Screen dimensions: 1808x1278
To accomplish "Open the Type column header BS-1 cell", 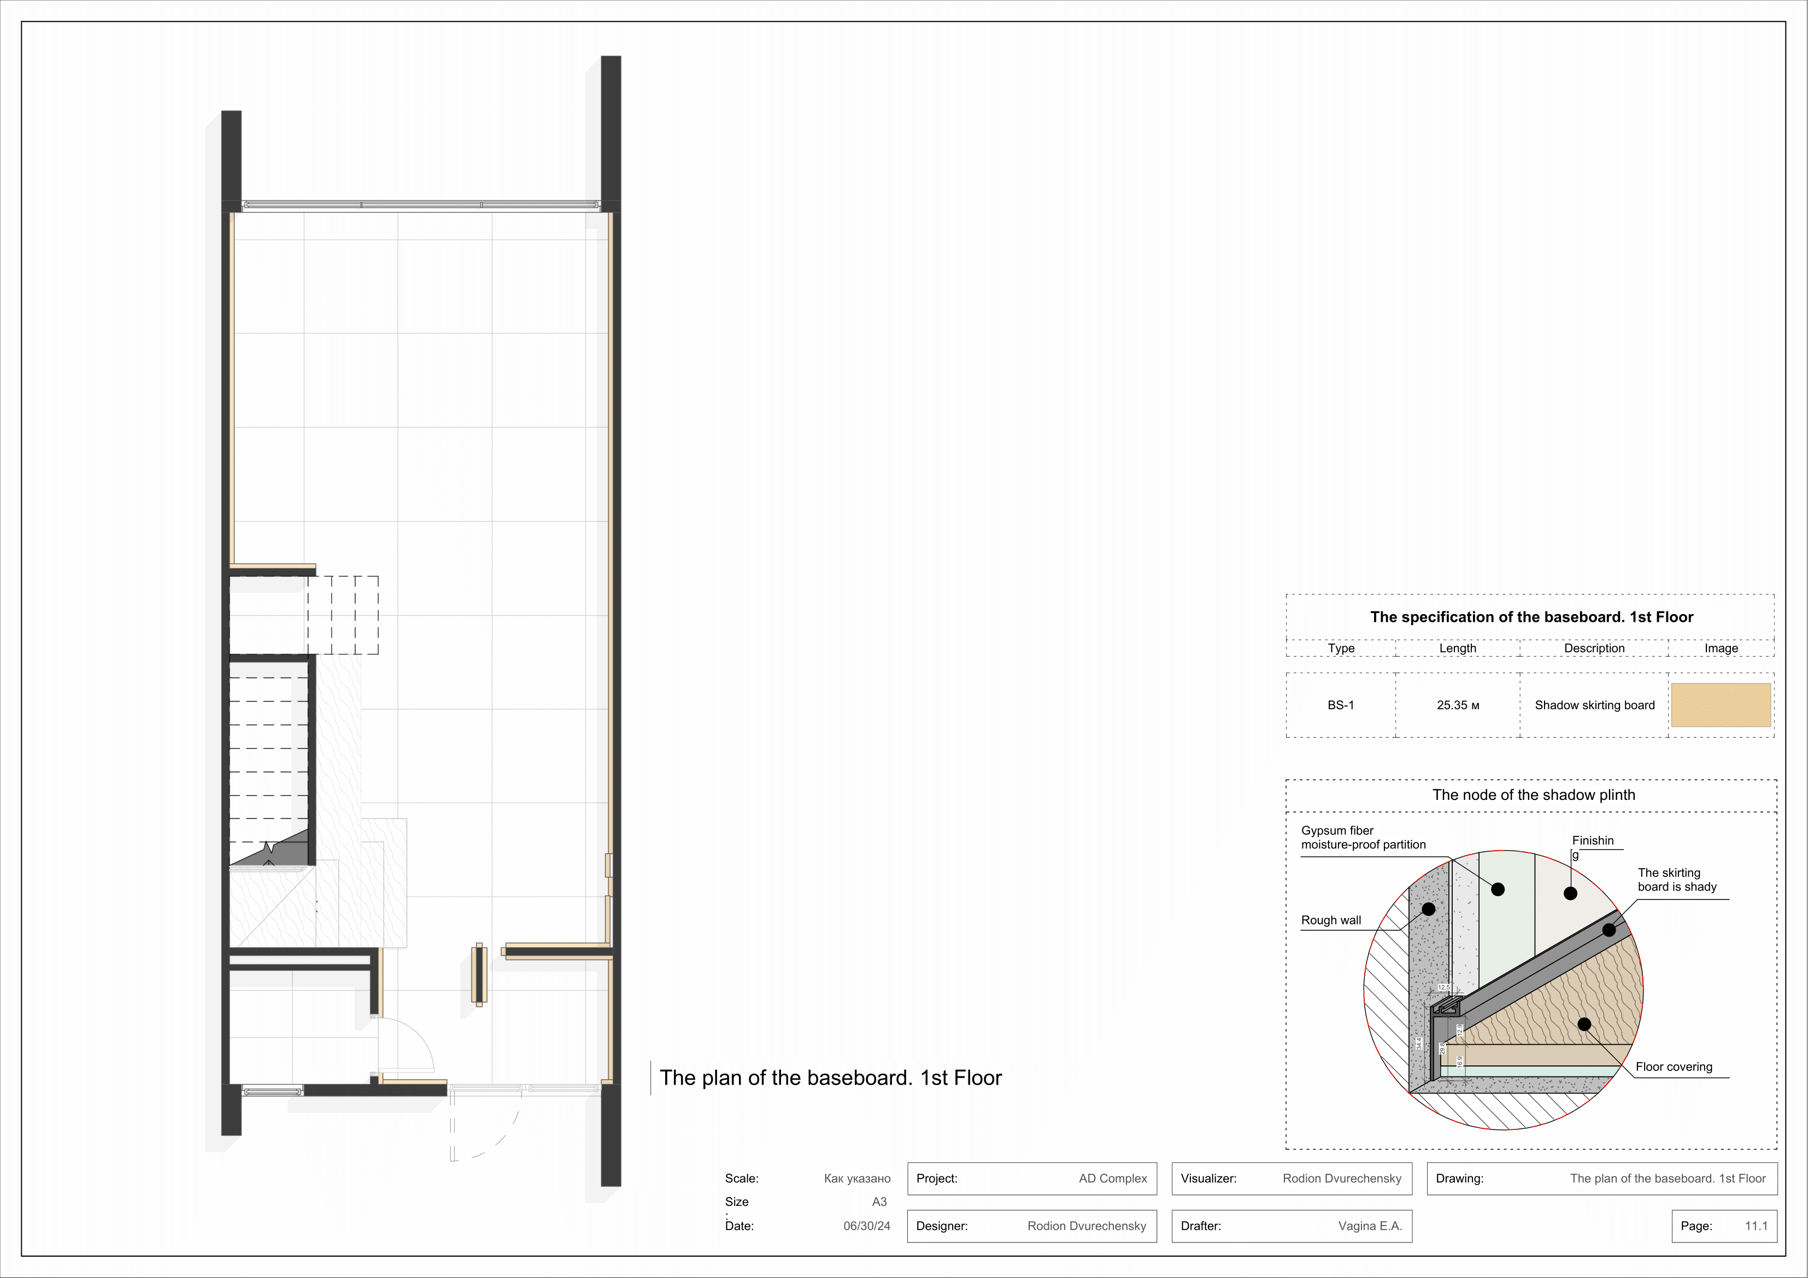I will [1342, 705].
